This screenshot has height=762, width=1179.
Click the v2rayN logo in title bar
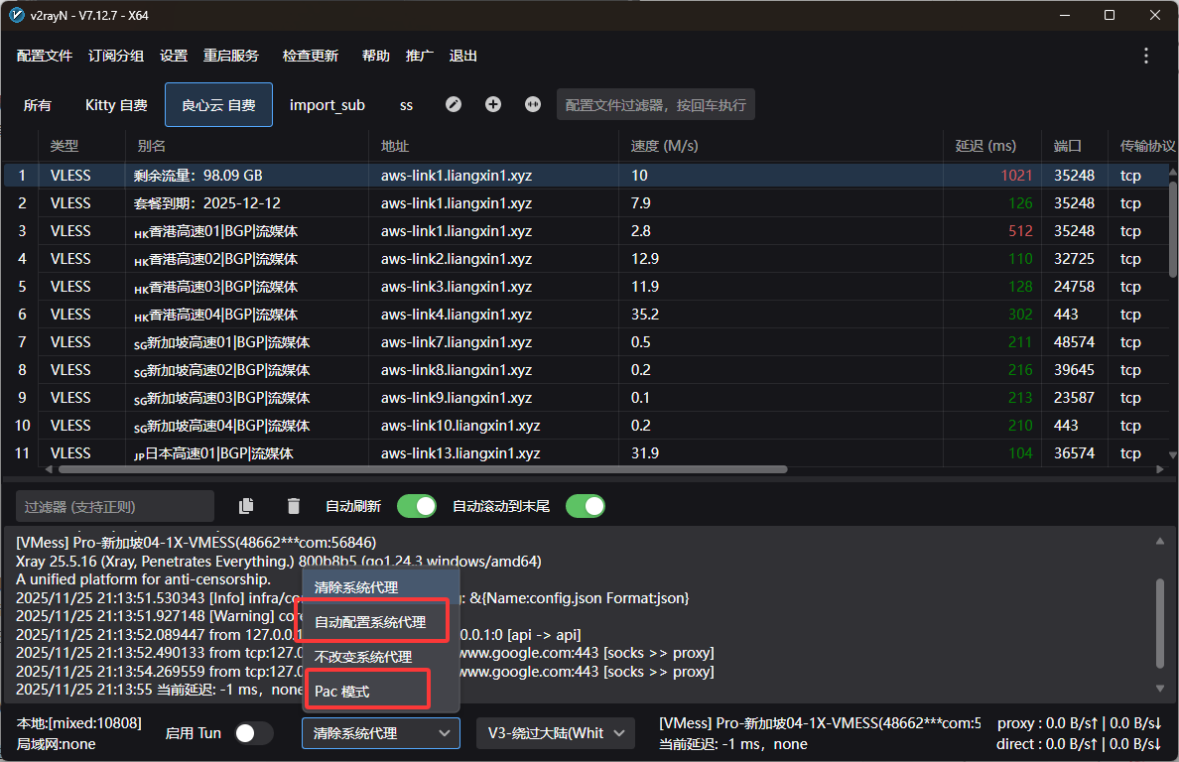click(17, 15)
